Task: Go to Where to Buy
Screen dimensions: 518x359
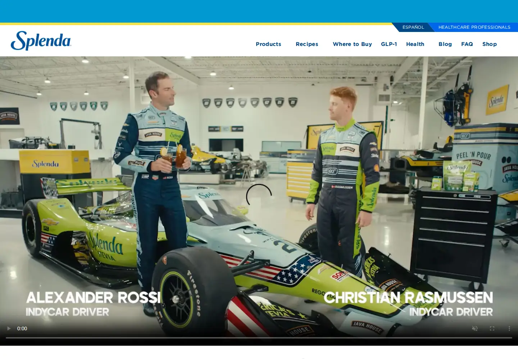Action: click(352, 44)
